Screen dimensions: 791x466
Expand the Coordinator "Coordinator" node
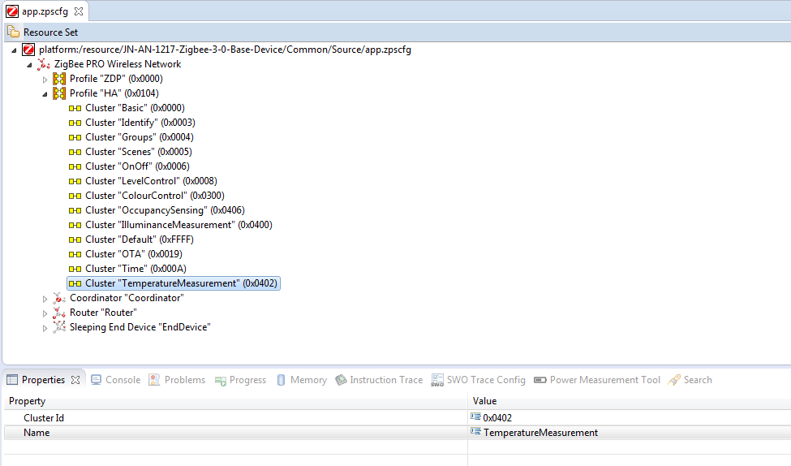45,299
